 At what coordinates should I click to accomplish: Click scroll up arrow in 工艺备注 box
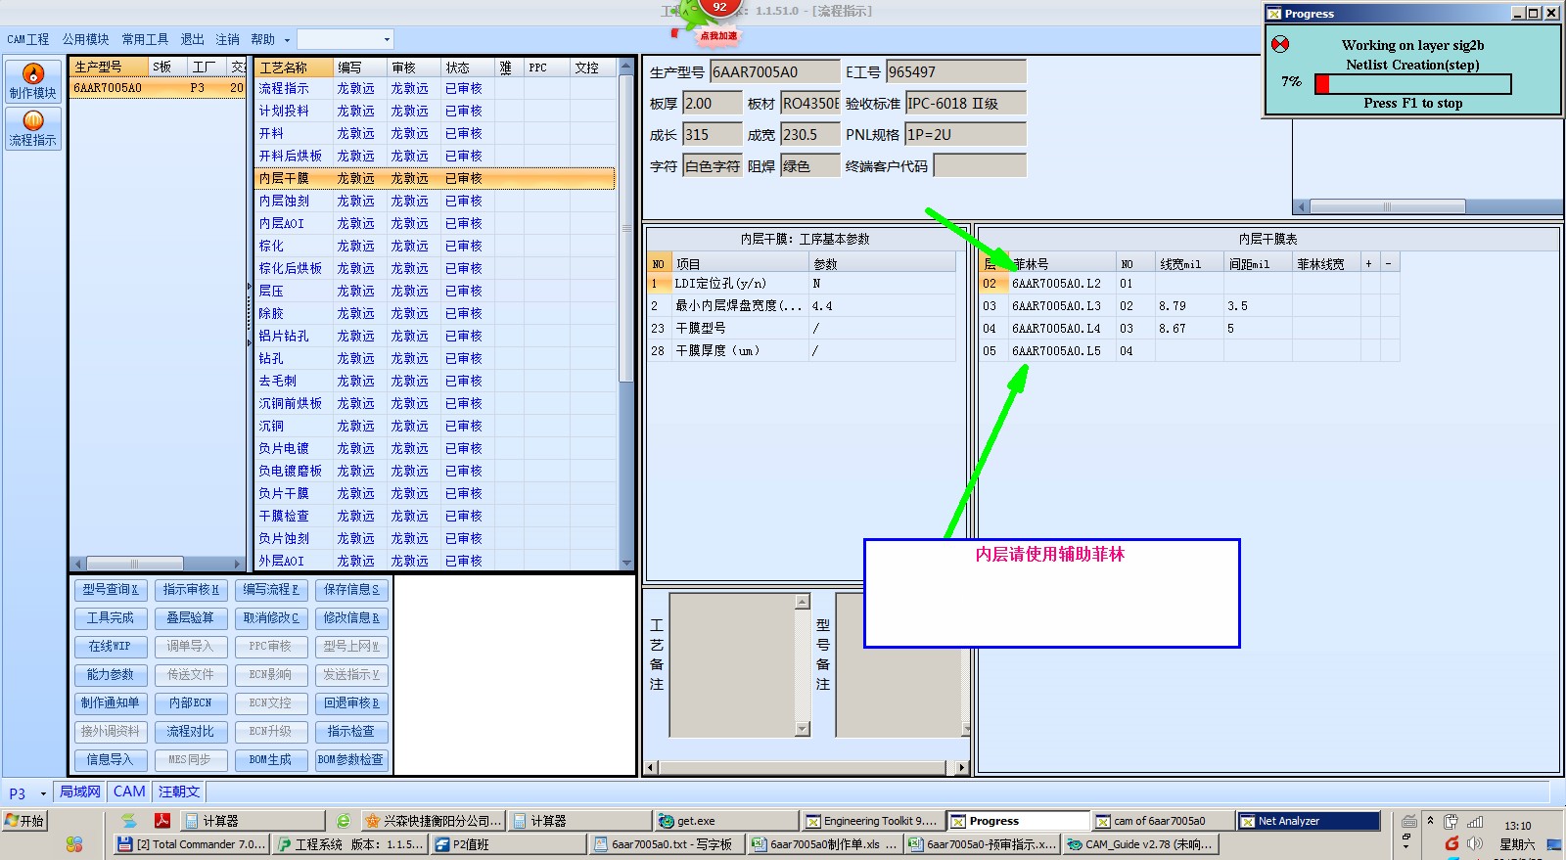803,602
